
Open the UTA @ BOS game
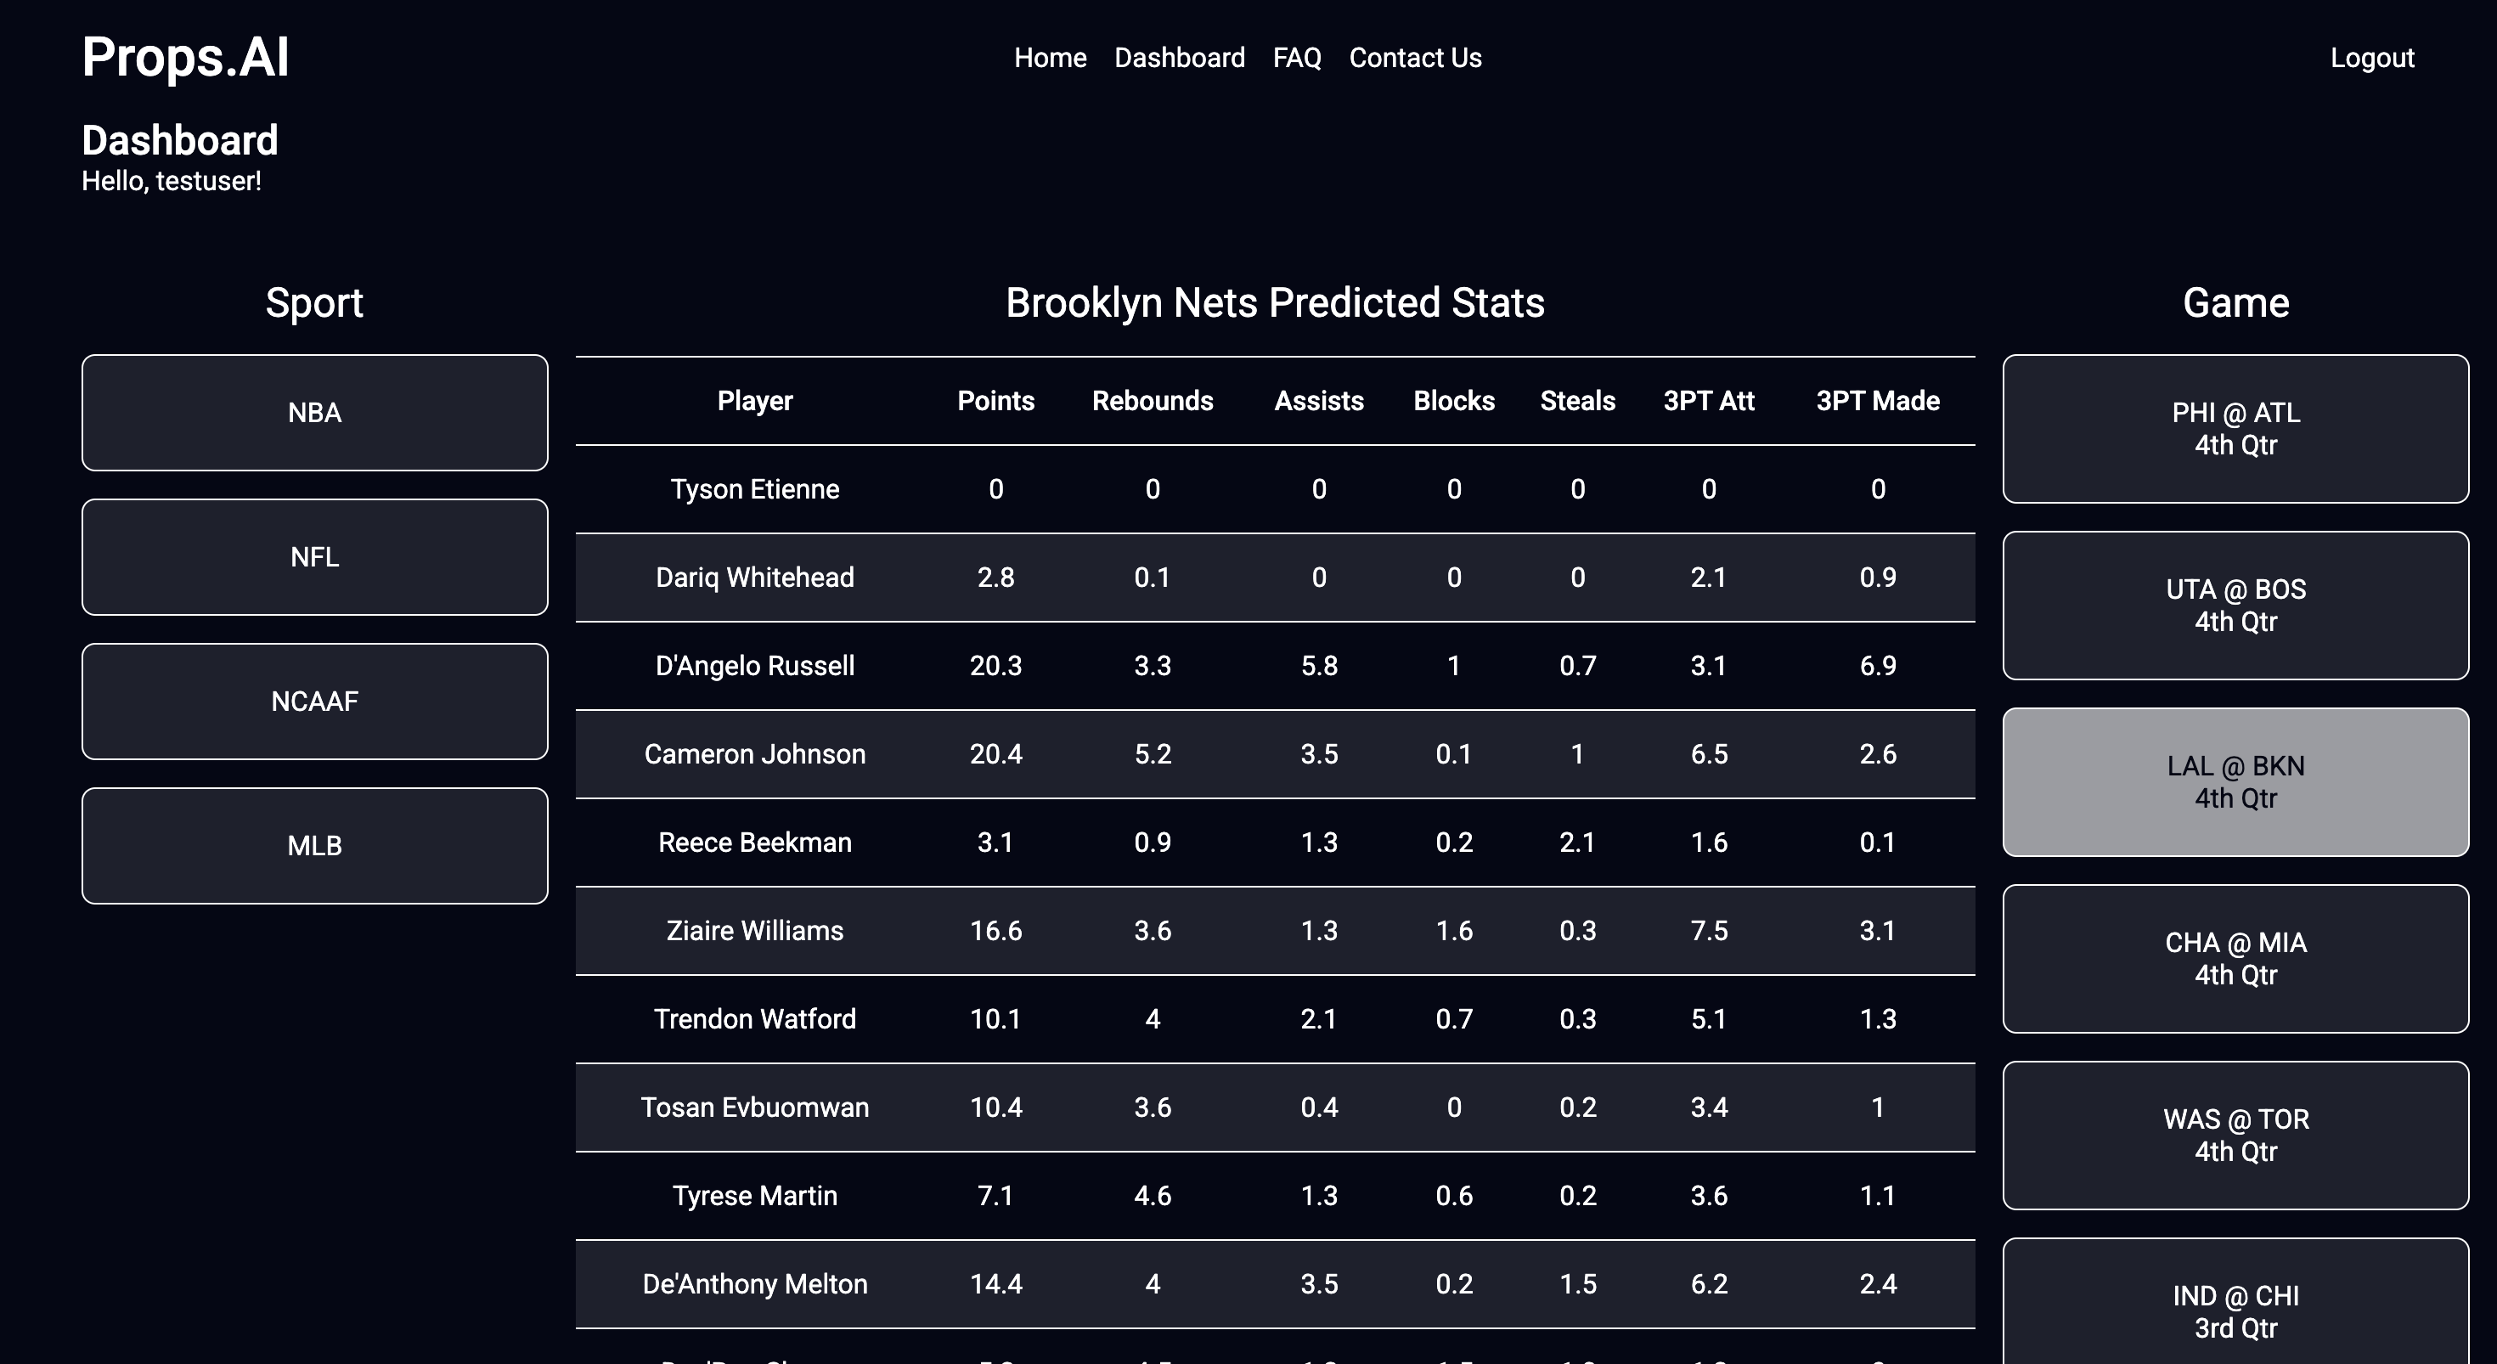tap(2235, 605)
